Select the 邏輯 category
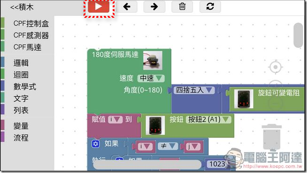Screen dimensions: 307x173 tap(21, 63)
